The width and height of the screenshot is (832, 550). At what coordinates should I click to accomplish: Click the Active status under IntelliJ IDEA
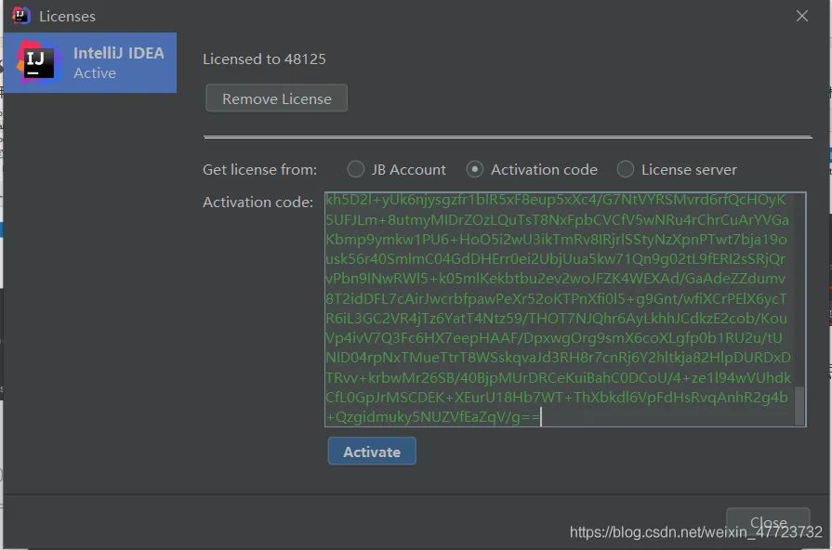tap(95, 73)
